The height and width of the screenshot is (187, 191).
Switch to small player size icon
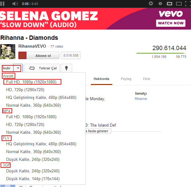point(170,4)
